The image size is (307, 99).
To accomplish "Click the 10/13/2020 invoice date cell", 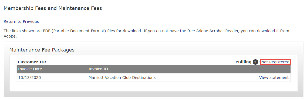I will [x=29, y=78].
